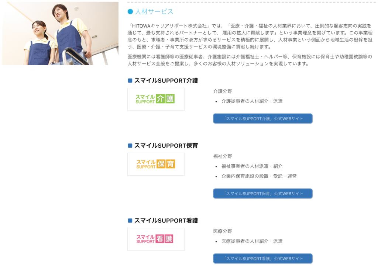Open 「スマイルSUPPORT看護」公式WEBサイト button

coord(263,259)
